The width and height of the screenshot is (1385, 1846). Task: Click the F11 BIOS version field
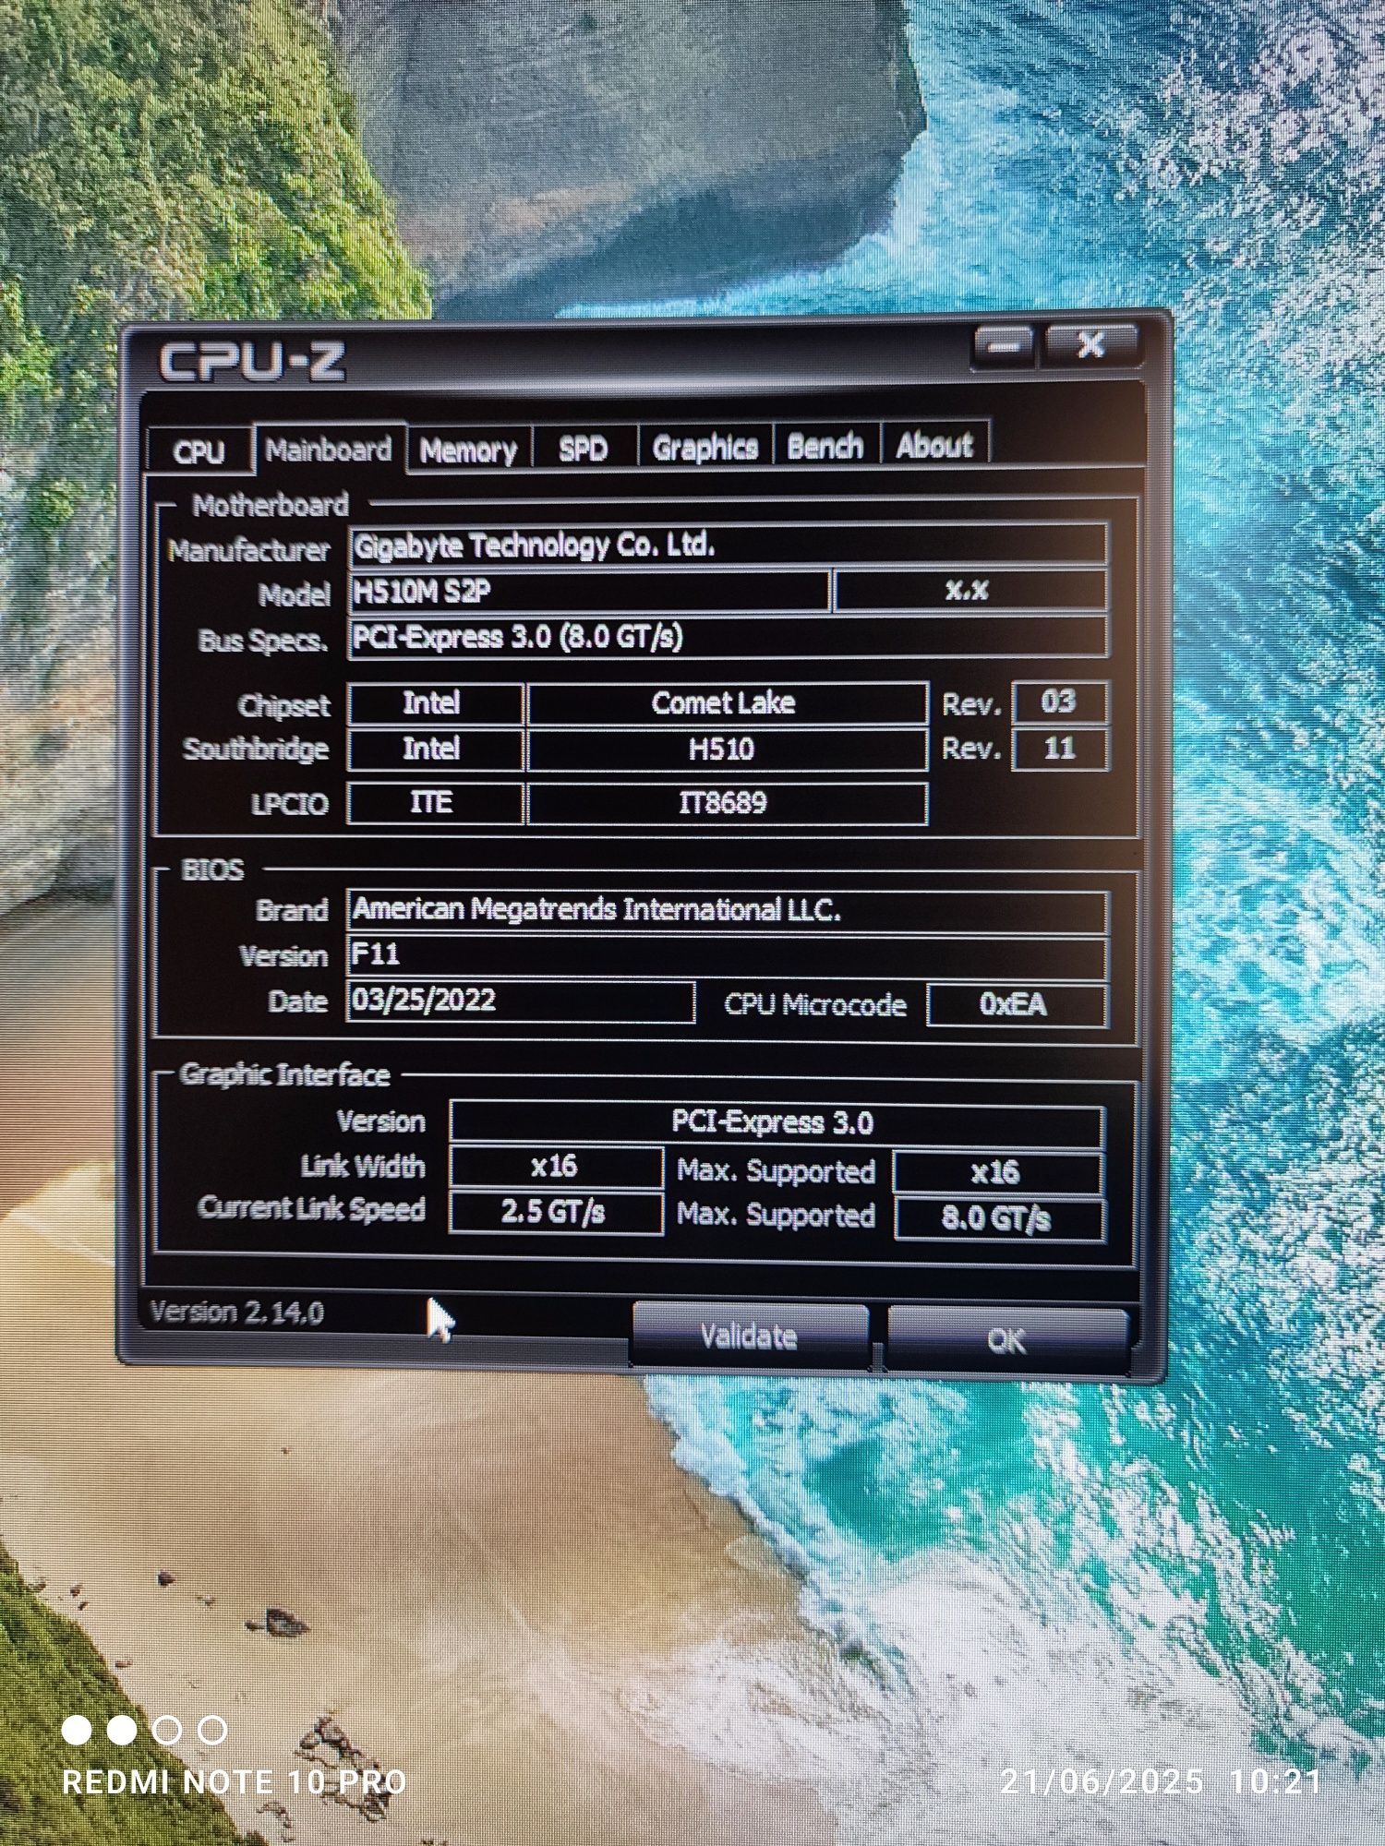coord(727,957)
